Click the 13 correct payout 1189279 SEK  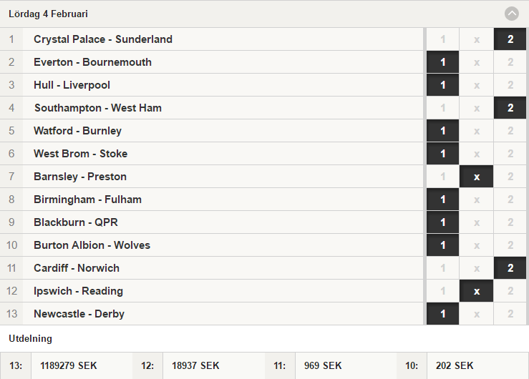coord(69,365)
